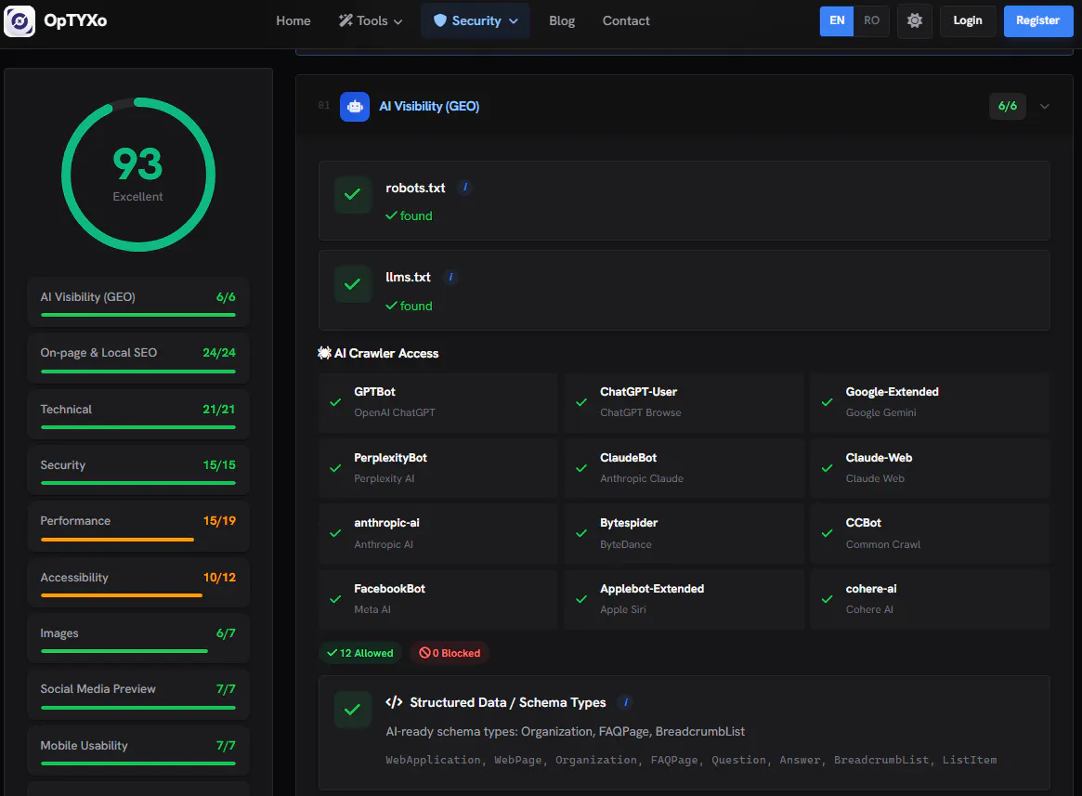
Task: Click the GPTBot check mark
Action: [335, 402]
